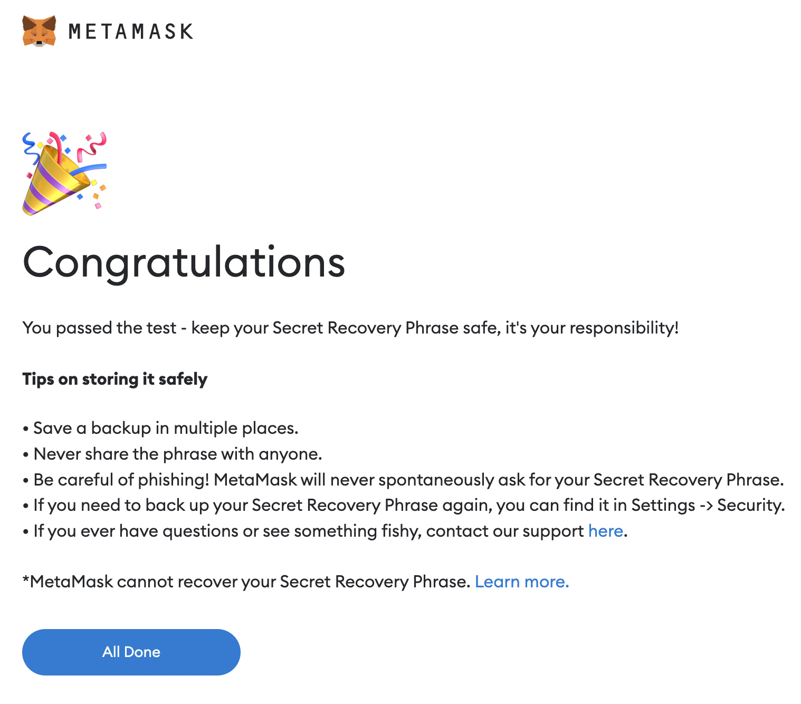Click the "You passed the test" sentence
This screenshot has width=801, height=704.
(99, 328)
